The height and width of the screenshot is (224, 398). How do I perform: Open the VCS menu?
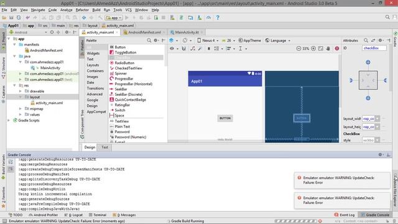(129, 10)
